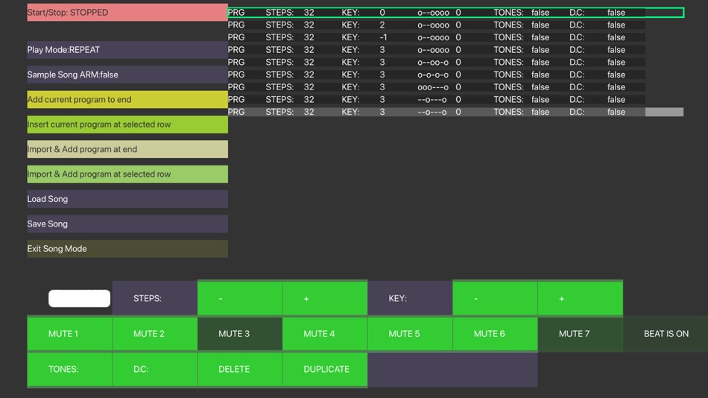708x398 pixels.
Task: Toggle the BEAT IS ON button
Action: [x=666, y=333]
